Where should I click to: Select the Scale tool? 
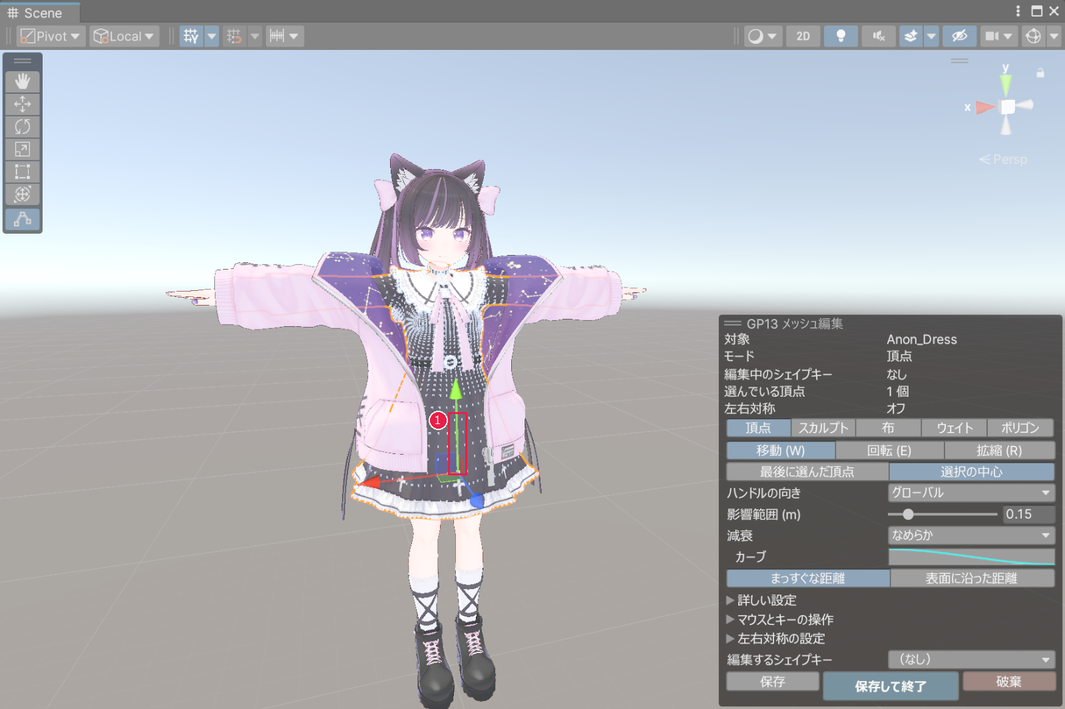click(23, 149)
